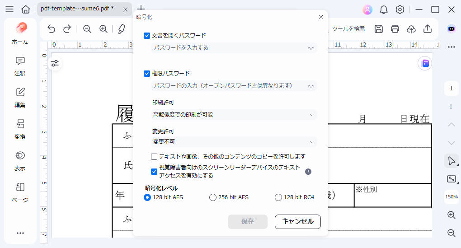Image resolution: width=461 pixels, height=248 pixels.
Task: Open the 印刷許可 dropdown
Action: [x=234, y=115]
